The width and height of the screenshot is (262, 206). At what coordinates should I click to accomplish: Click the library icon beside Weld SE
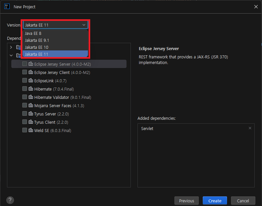click(31, 130)
